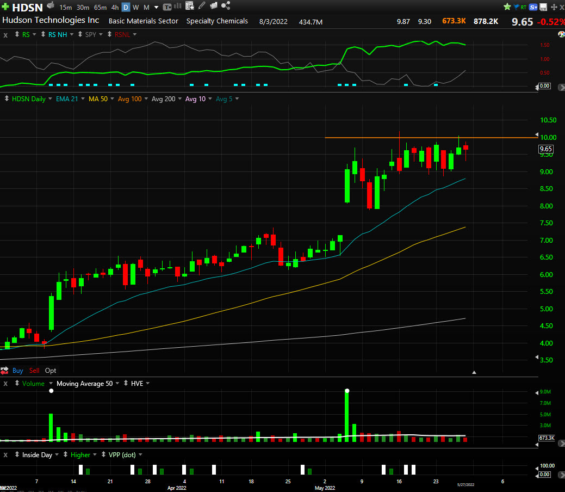Click the Opt options button

click(x=51, y=371)
